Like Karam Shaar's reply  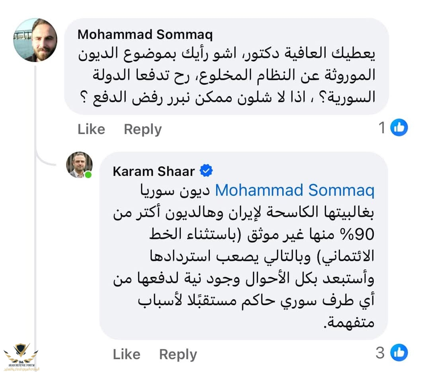point(127,354)
